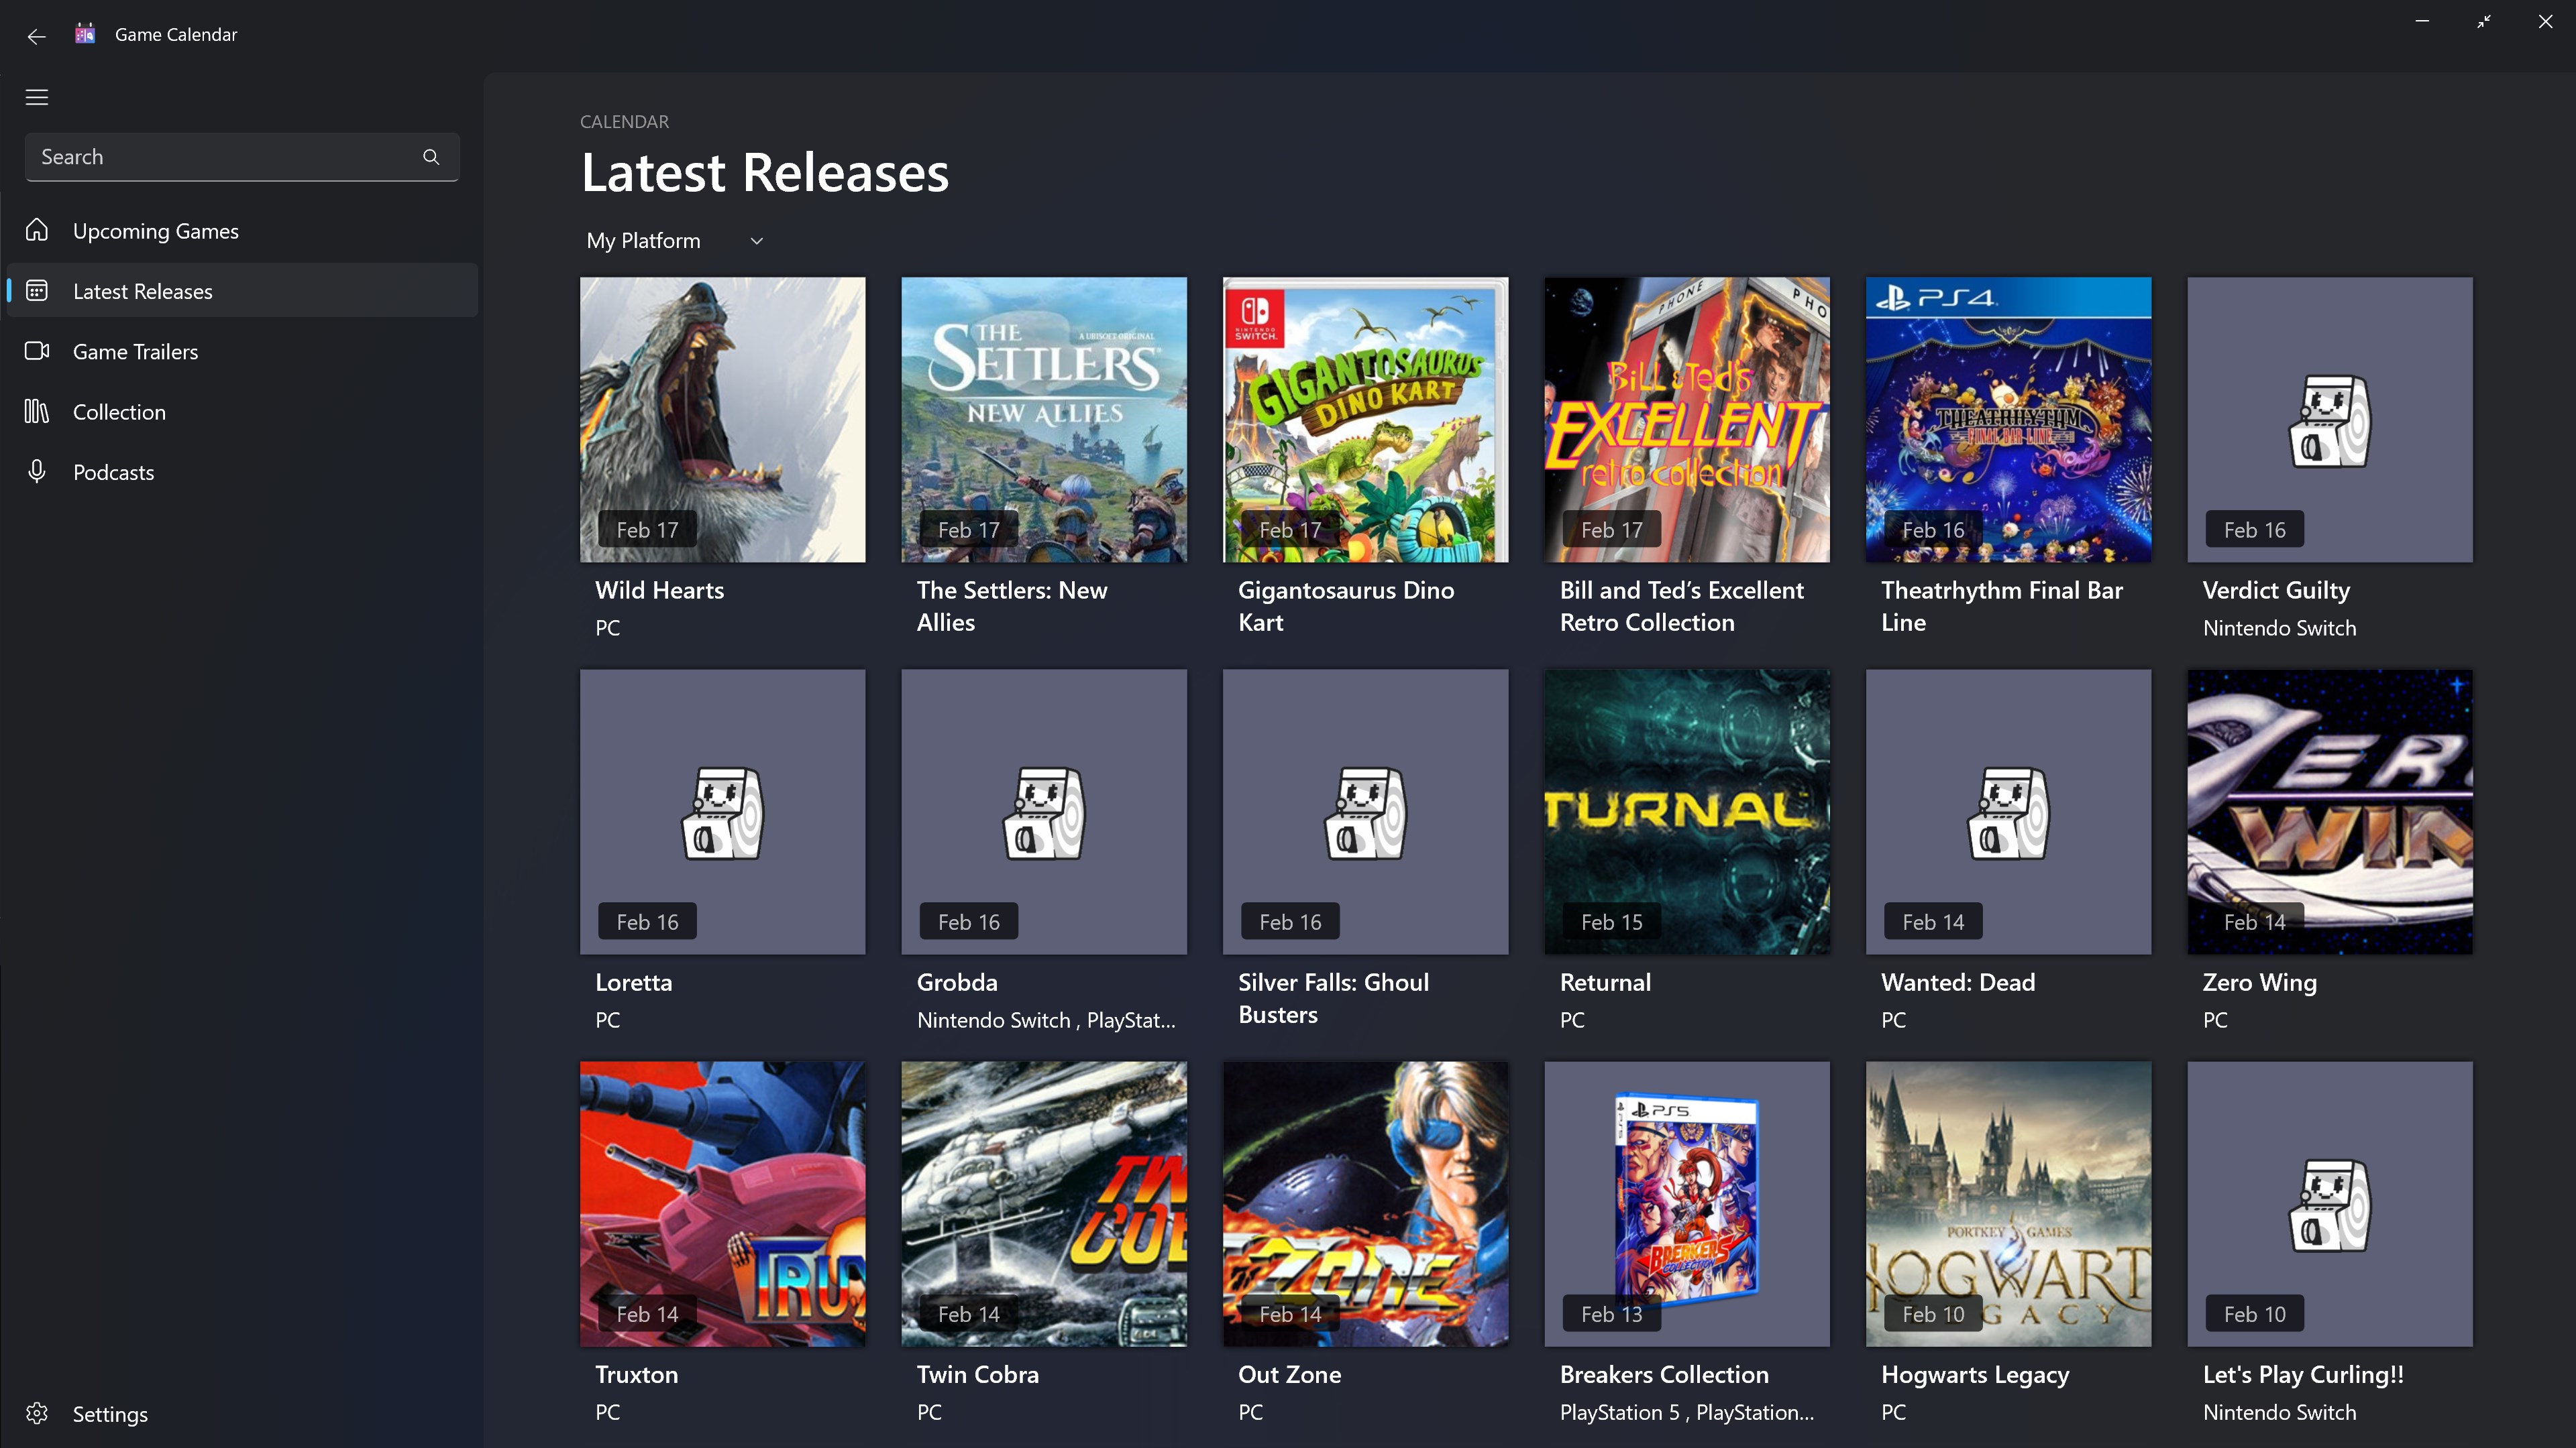Image resolution: width=2576 pixels, height=1448 pixels.
Task: Click the search magnifier icon
Action: coord(431,157)
